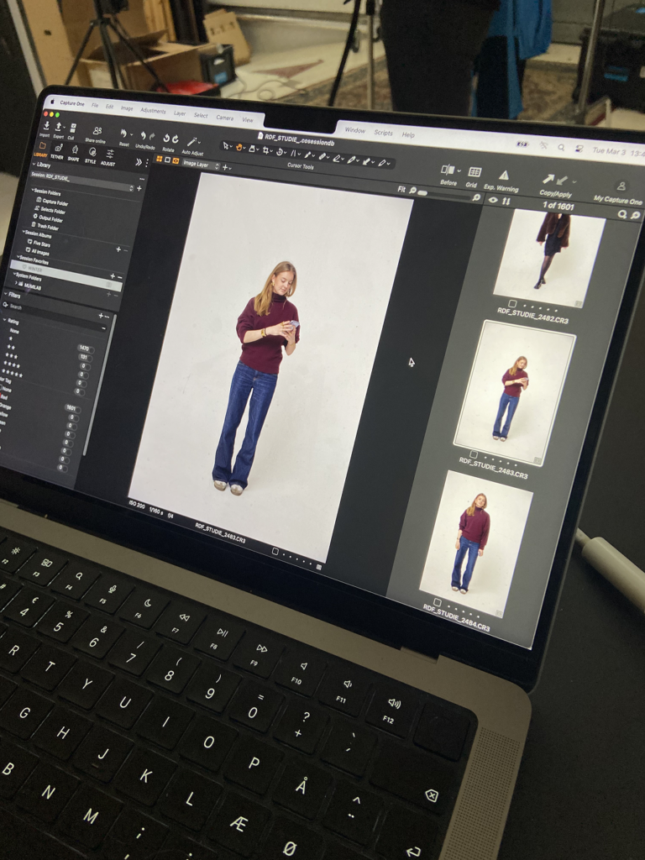Open the Camera menu
This screenshot has height=860, width=645.
click(x=225, y=118)
